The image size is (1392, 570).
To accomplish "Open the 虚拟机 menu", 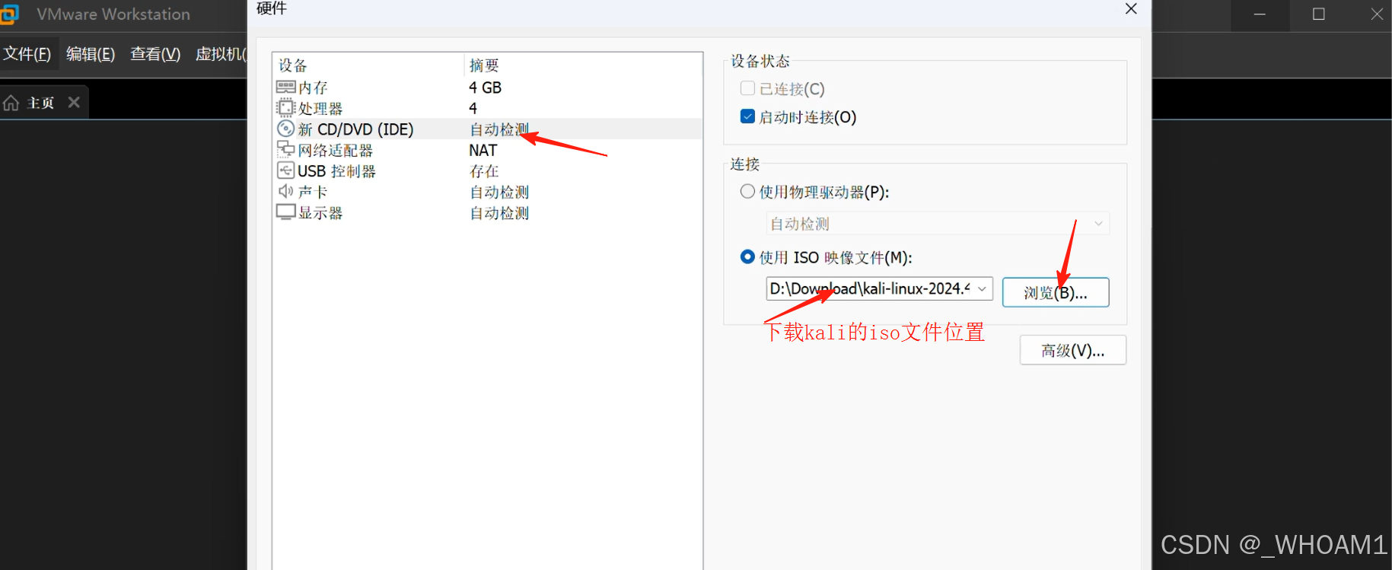I will 221,54.
